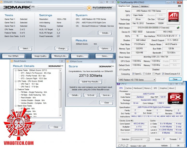Switch to the Validation tab in GPU-Z
Screen dimensions: 187x148
144,6
